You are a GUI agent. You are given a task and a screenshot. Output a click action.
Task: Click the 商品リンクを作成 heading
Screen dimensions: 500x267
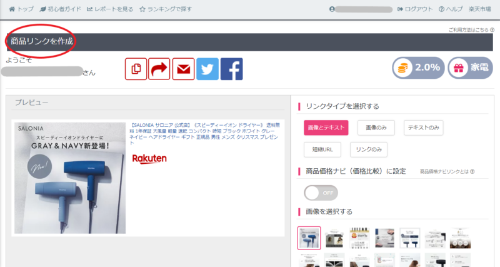pyautogui.click(x=42, y=41)
